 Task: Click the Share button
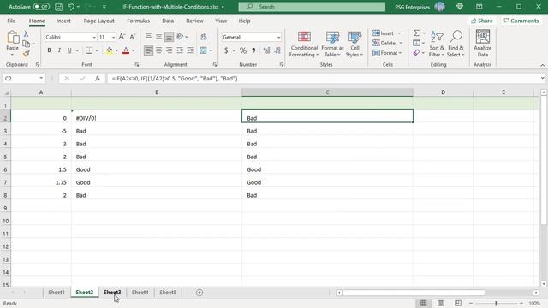481,21
